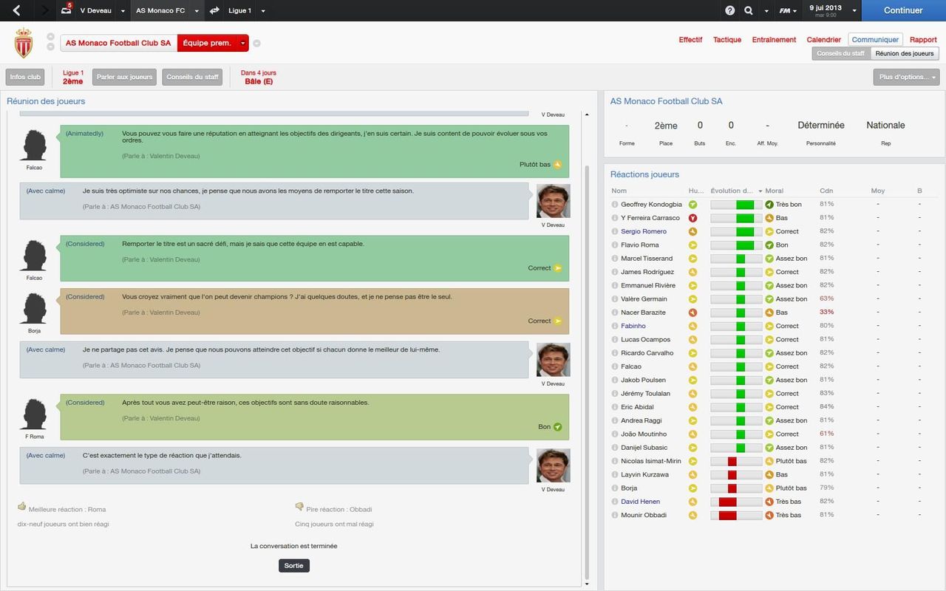This screenshot has width=946, height=591.
Task: Expand the AS Monaco FC dropdown arrow
Action: coord(197,11)
